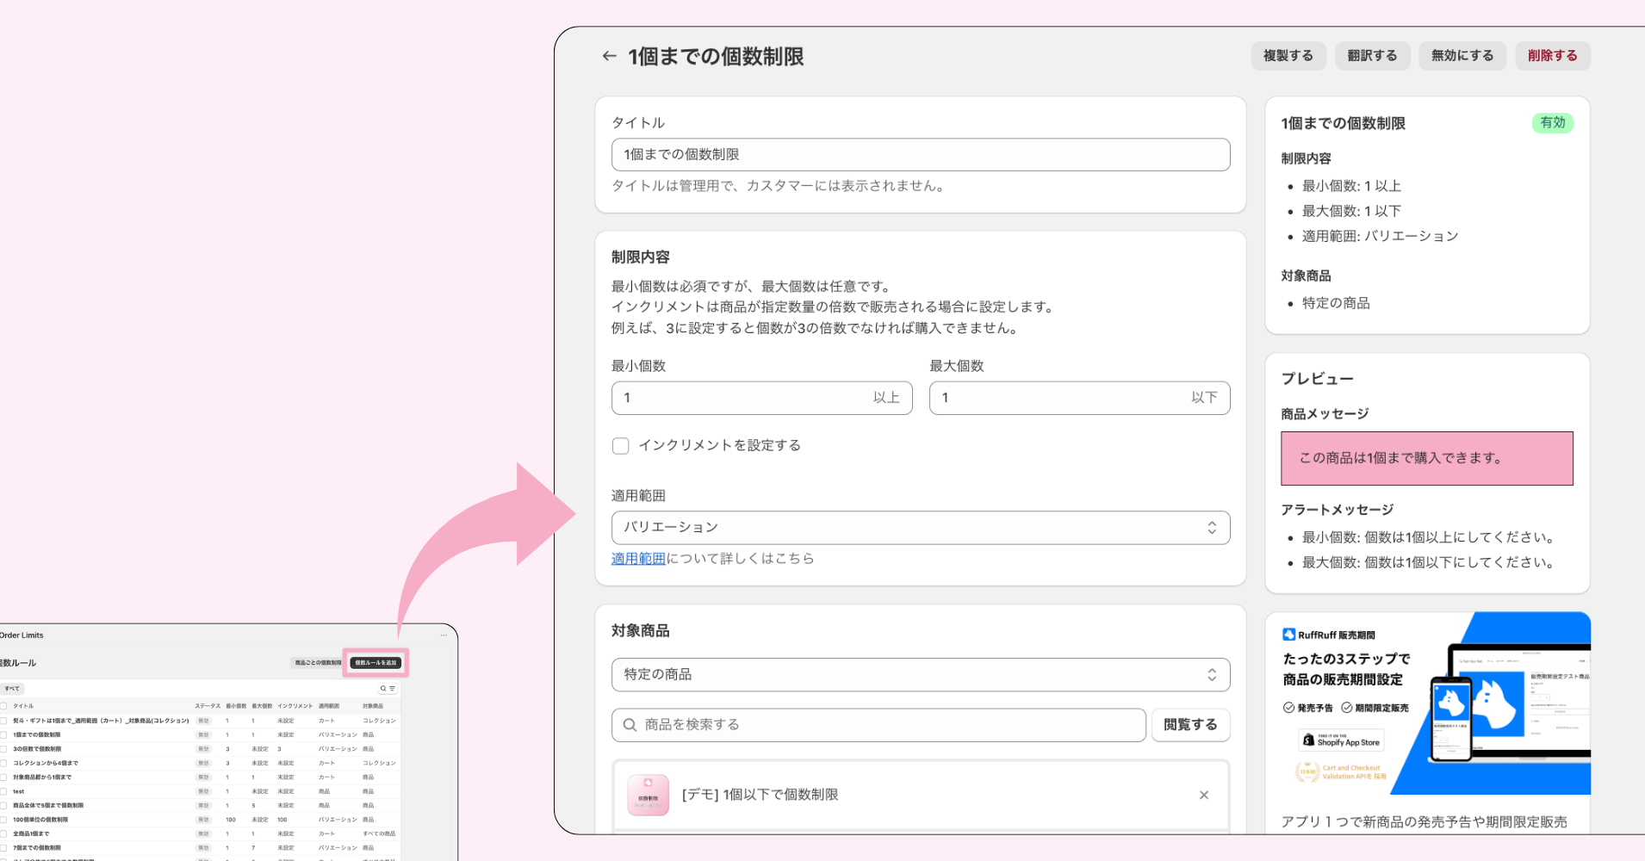
Task: Select the すべて tab in the rules list
Action: (x=12, y=689)
